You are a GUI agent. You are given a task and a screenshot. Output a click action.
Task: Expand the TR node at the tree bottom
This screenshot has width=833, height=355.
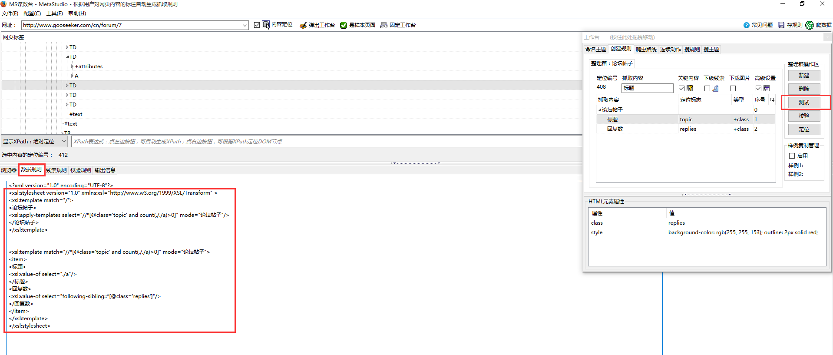tap(62, 133)
